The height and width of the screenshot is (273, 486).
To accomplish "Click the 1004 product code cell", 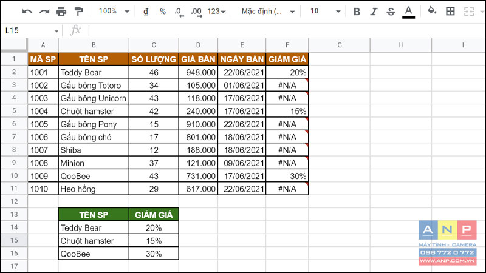I will pyautogui.click(x=43, y=111).
